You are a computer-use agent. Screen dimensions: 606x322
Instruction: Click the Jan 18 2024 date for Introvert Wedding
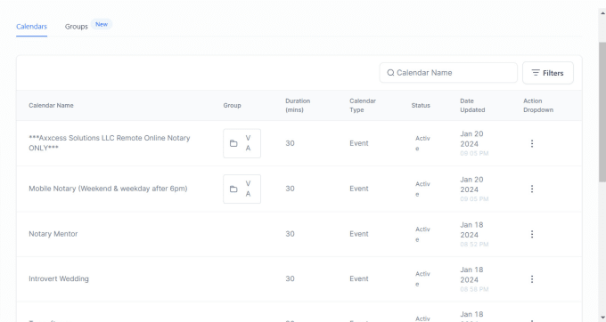[x=471, y=275]
